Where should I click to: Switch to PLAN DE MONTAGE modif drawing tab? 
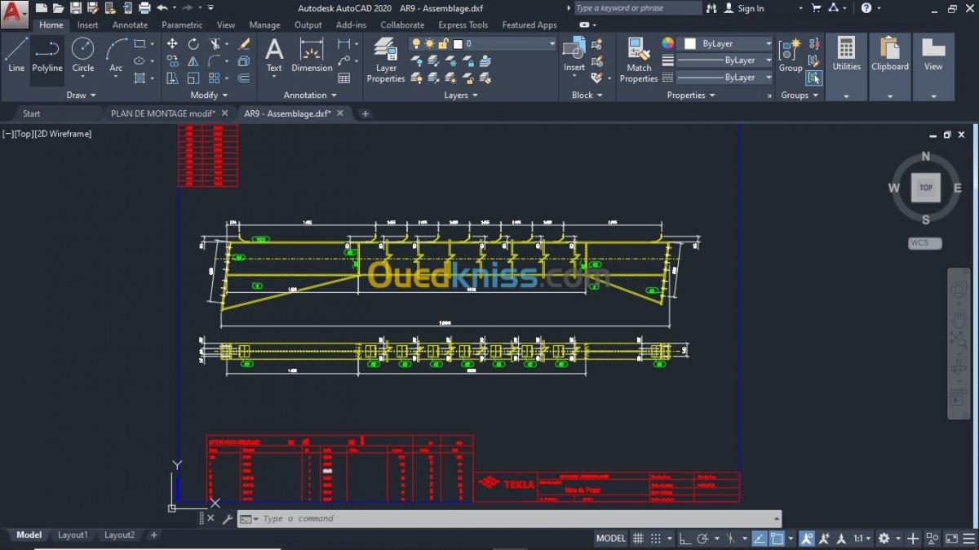(163, 113)
